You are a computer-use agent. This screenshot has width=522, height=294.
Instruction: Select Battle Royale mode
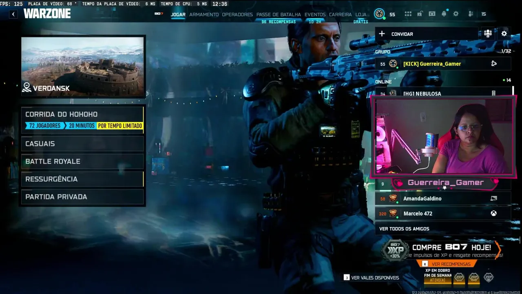pyautogui.click(x=82, y=161)
